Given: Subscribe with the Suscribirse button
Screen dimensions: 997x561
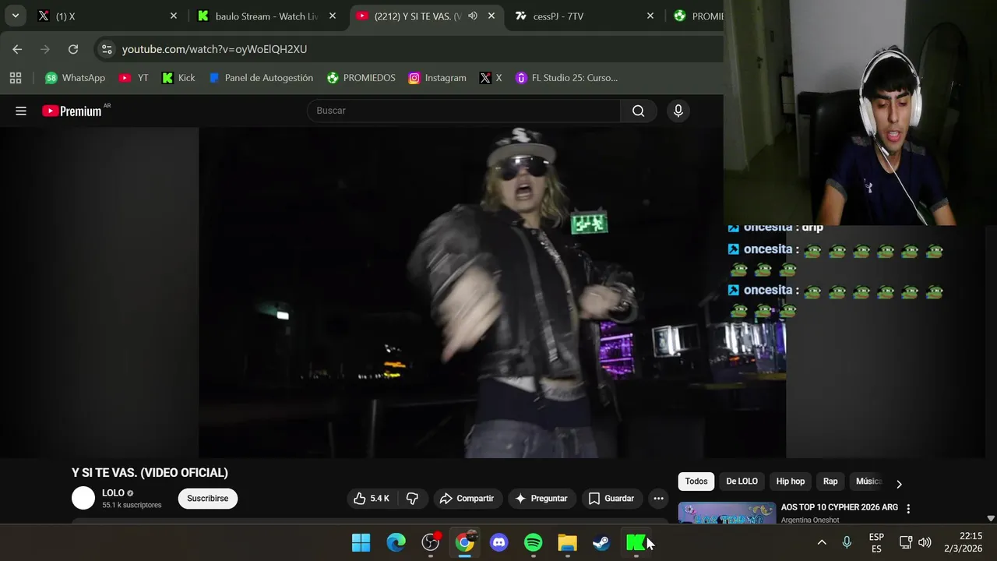Looking at the screenshot, I should coord(208,499).
